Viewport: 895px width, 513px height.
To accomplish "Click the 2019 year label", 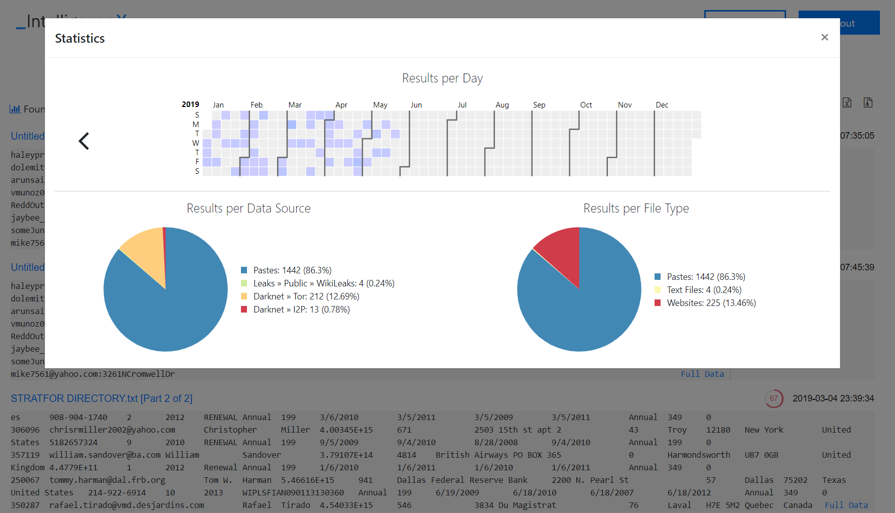I will (190, 105).
